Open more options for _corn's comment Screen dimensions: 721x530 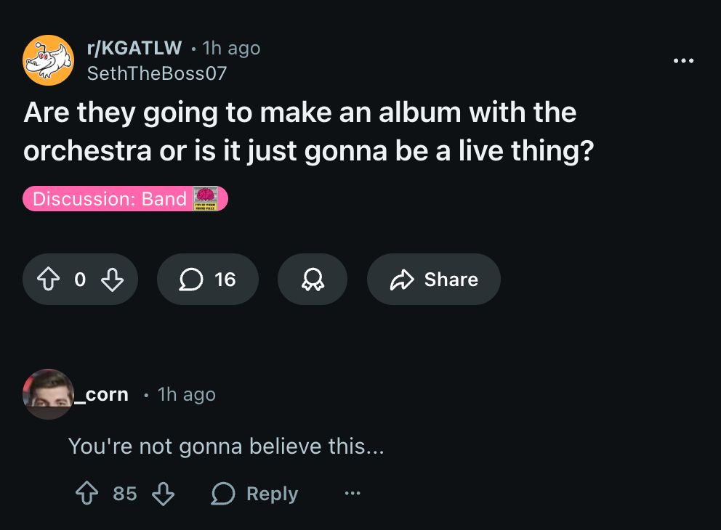[x=352, y=494]
